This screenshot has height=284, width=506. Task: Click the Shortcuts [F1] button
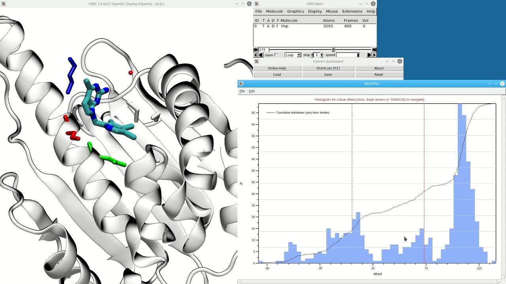click(328, 68)
